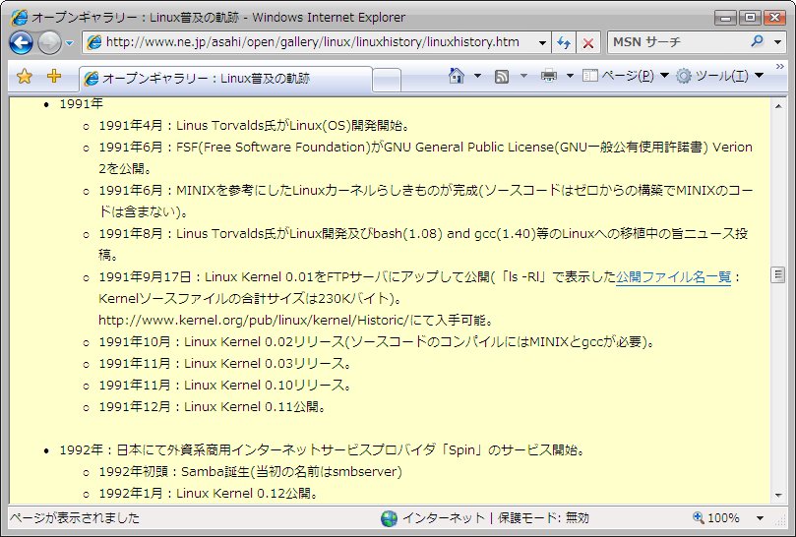Screen dimensions: 796x537
Task: Add page to Favorites with plus icon
Action: click(x=54, y=76)
